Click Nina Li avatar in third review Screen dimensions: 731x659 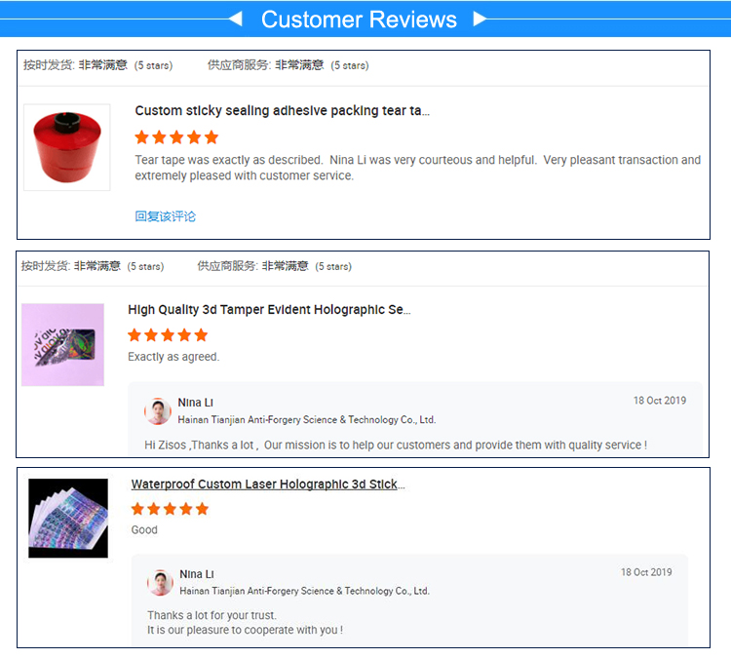click(161, 583)
